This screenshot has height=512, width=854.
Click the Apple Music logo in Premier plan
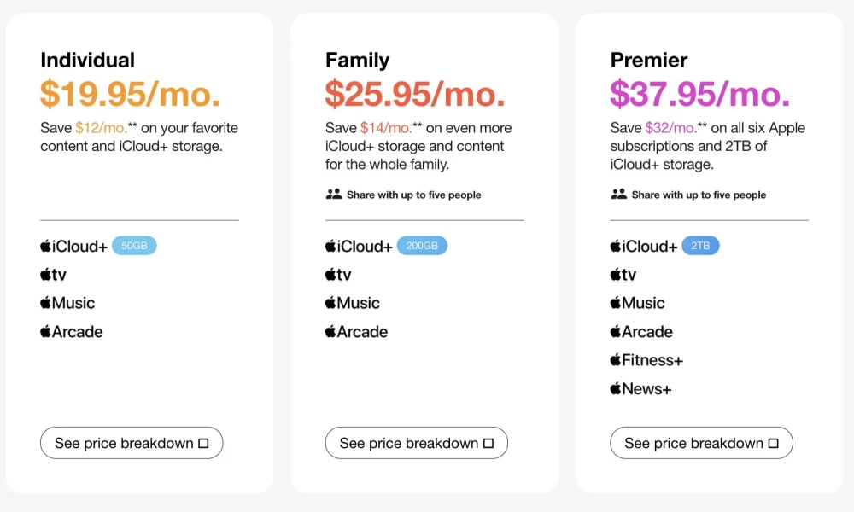pos(637,303)
